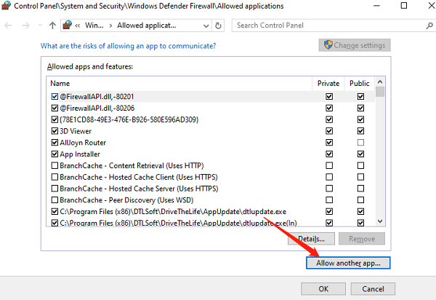Toggle Private for dtlupdate.exe entry
Screen dimensions: 436x300
click(329, 211)
